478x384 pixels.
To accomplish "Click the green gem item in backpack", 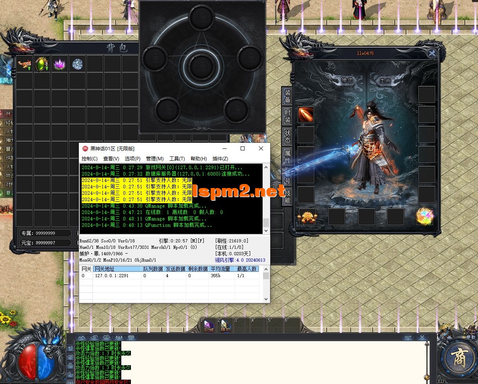I will point(42,64).
